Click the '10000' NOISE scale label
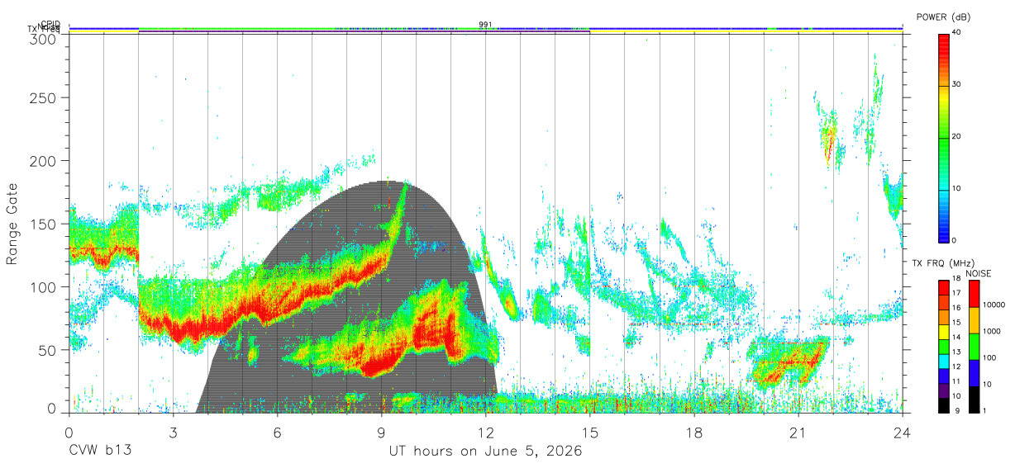The width and height of the screenshot is (1015, 468). point(995,305)
